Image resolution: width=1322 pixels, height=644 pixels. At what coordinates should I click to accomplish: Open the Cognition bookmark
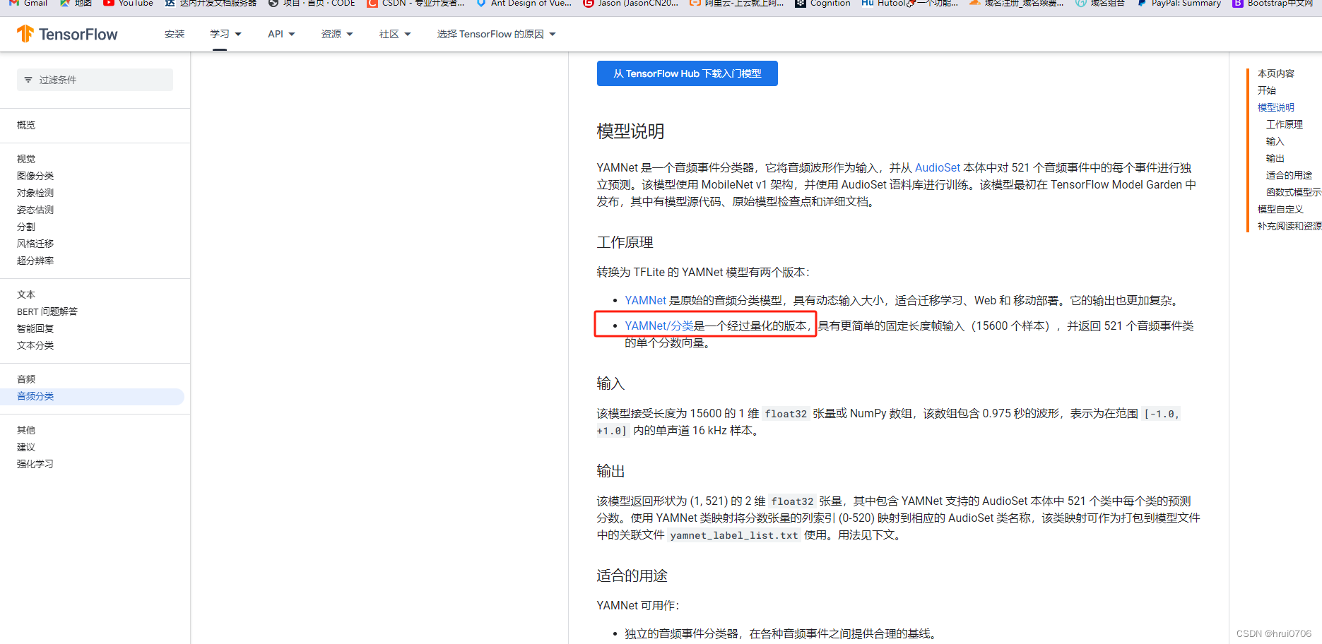pos(822,4)
